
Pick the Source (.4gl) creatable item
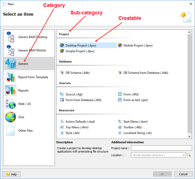(74, 94)
